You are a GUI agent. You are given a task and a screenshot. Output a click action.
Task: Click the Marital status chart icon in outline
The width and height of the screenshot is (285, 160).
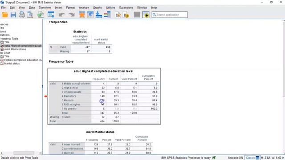(2, 64)
